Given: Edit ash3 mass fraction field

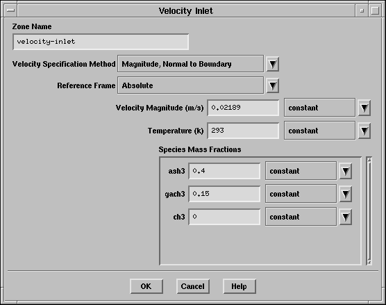Looking at the screenshot, I should (x=224, y=171).
